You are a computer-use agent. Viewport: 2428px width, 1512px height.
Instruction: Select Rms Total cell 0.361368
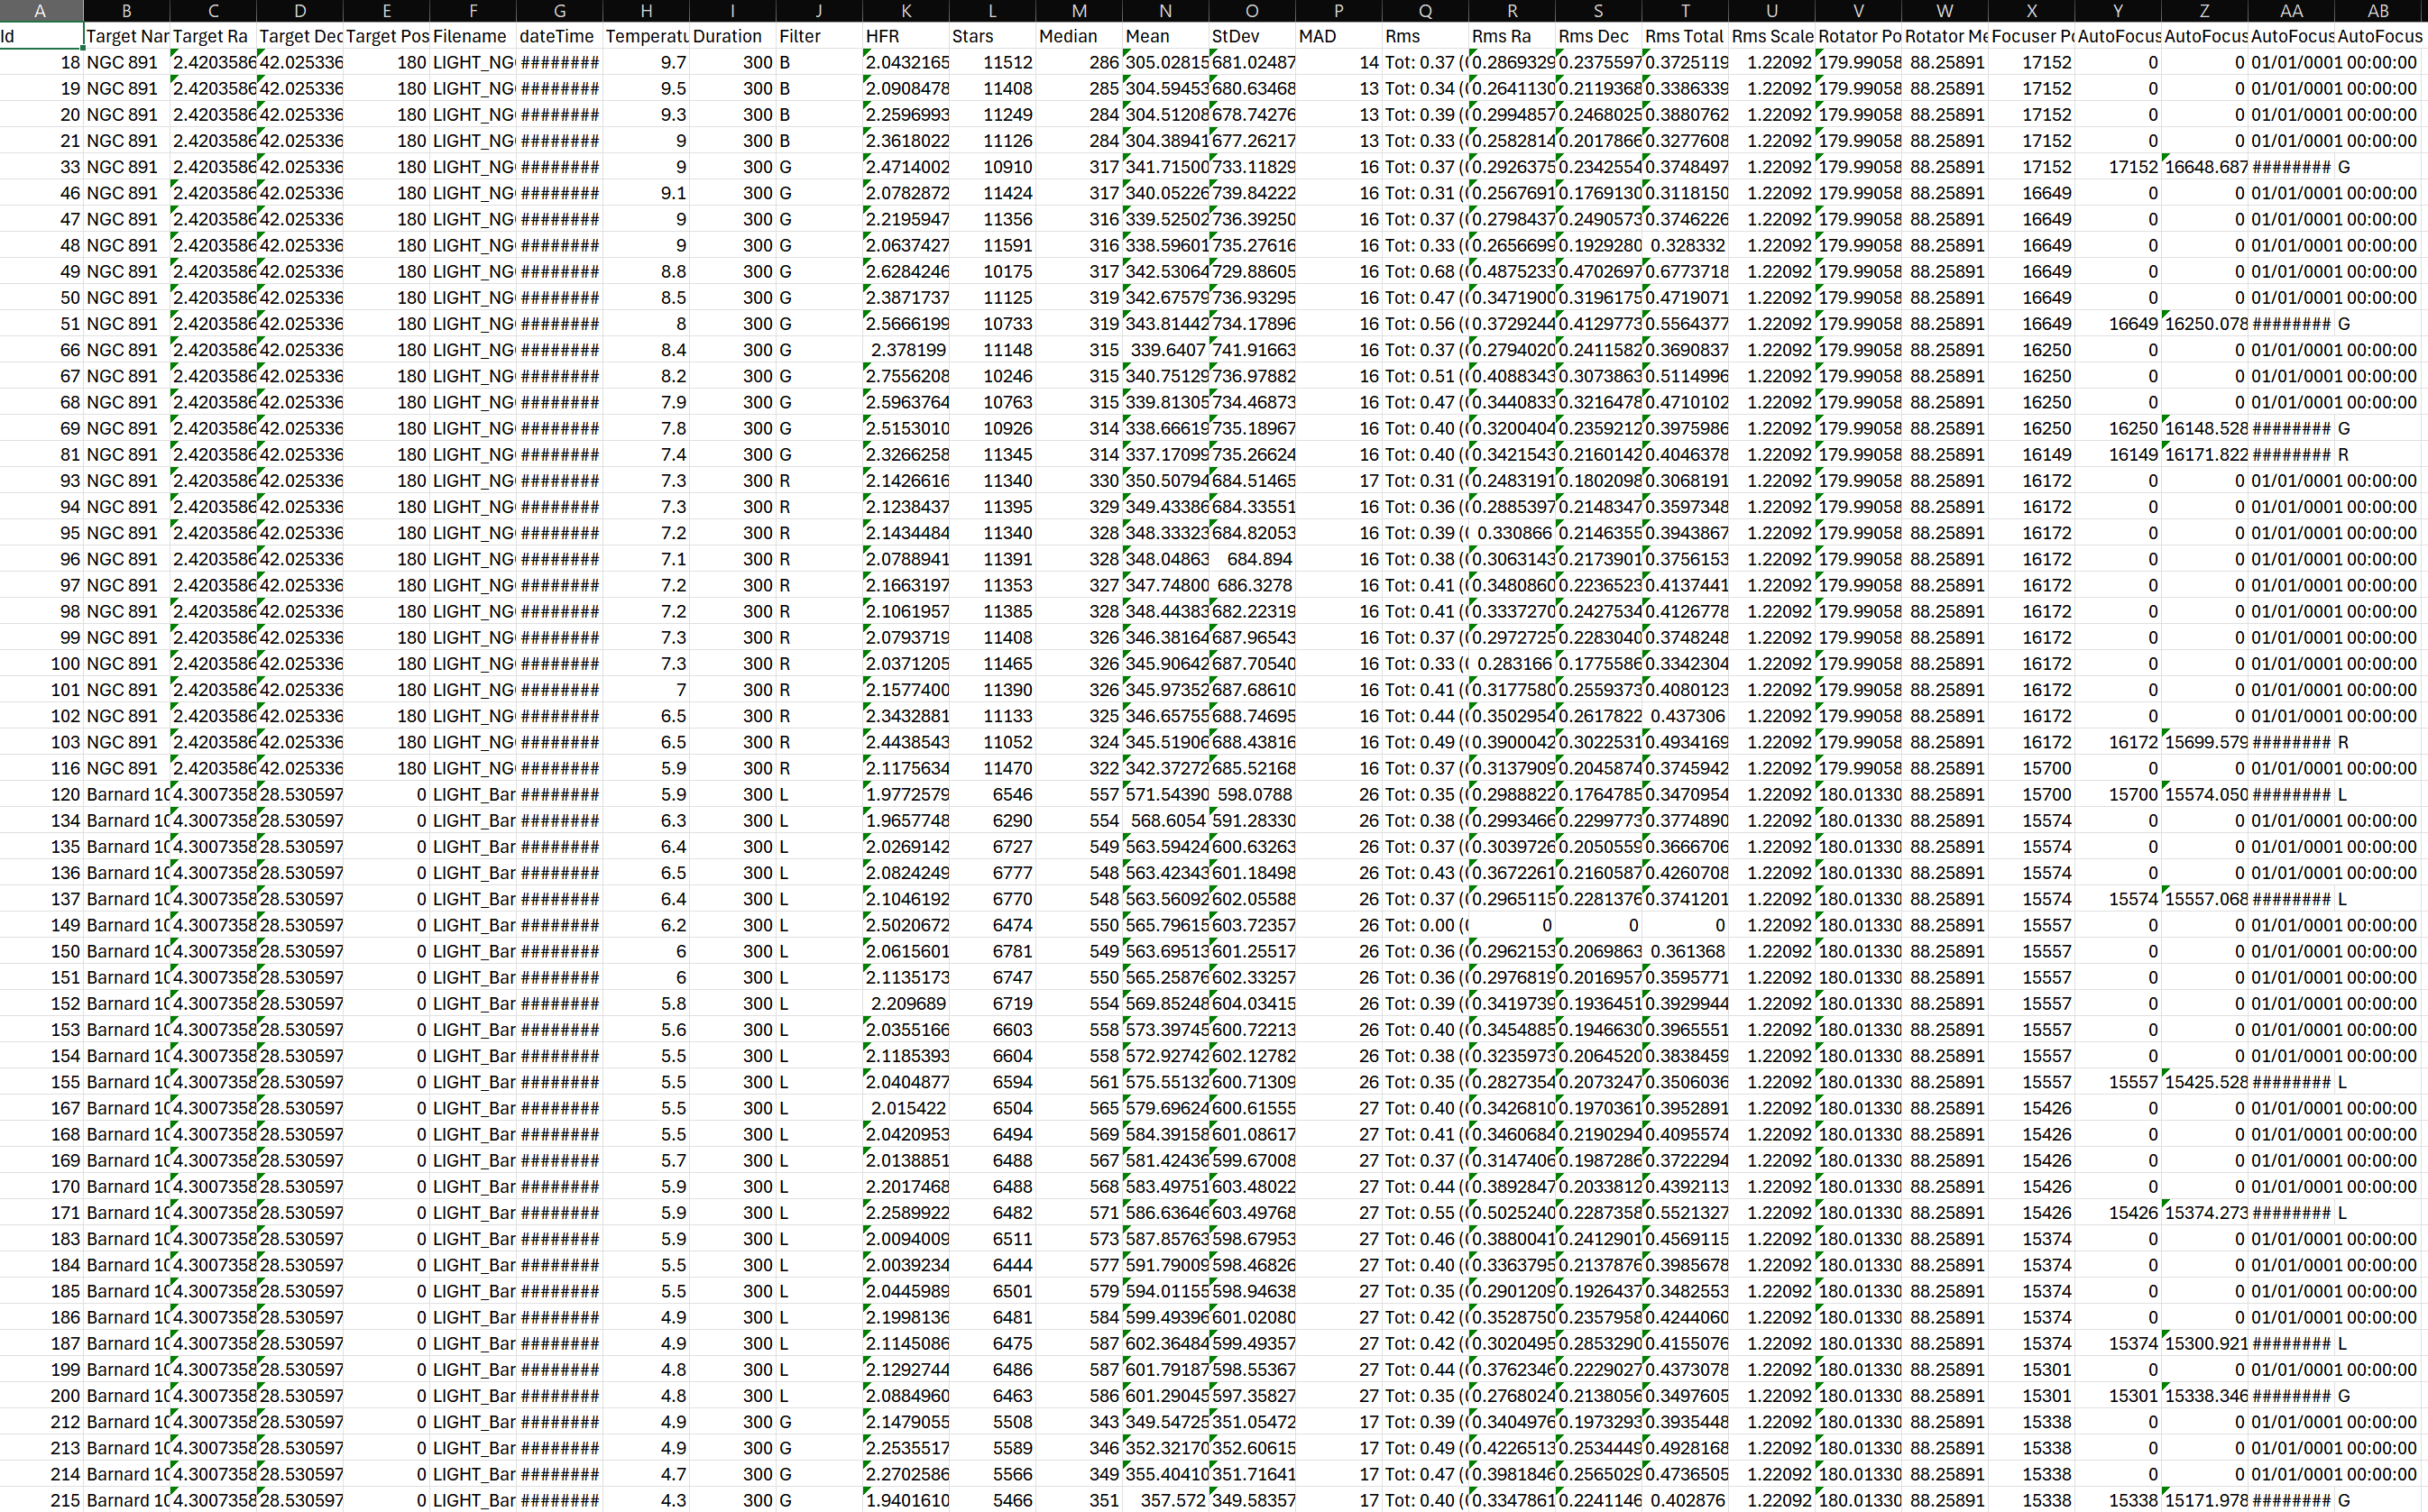1685,951
